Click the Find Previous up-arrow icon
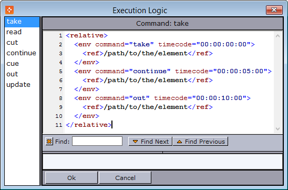The image size is (288, 190). pos(179,142)
